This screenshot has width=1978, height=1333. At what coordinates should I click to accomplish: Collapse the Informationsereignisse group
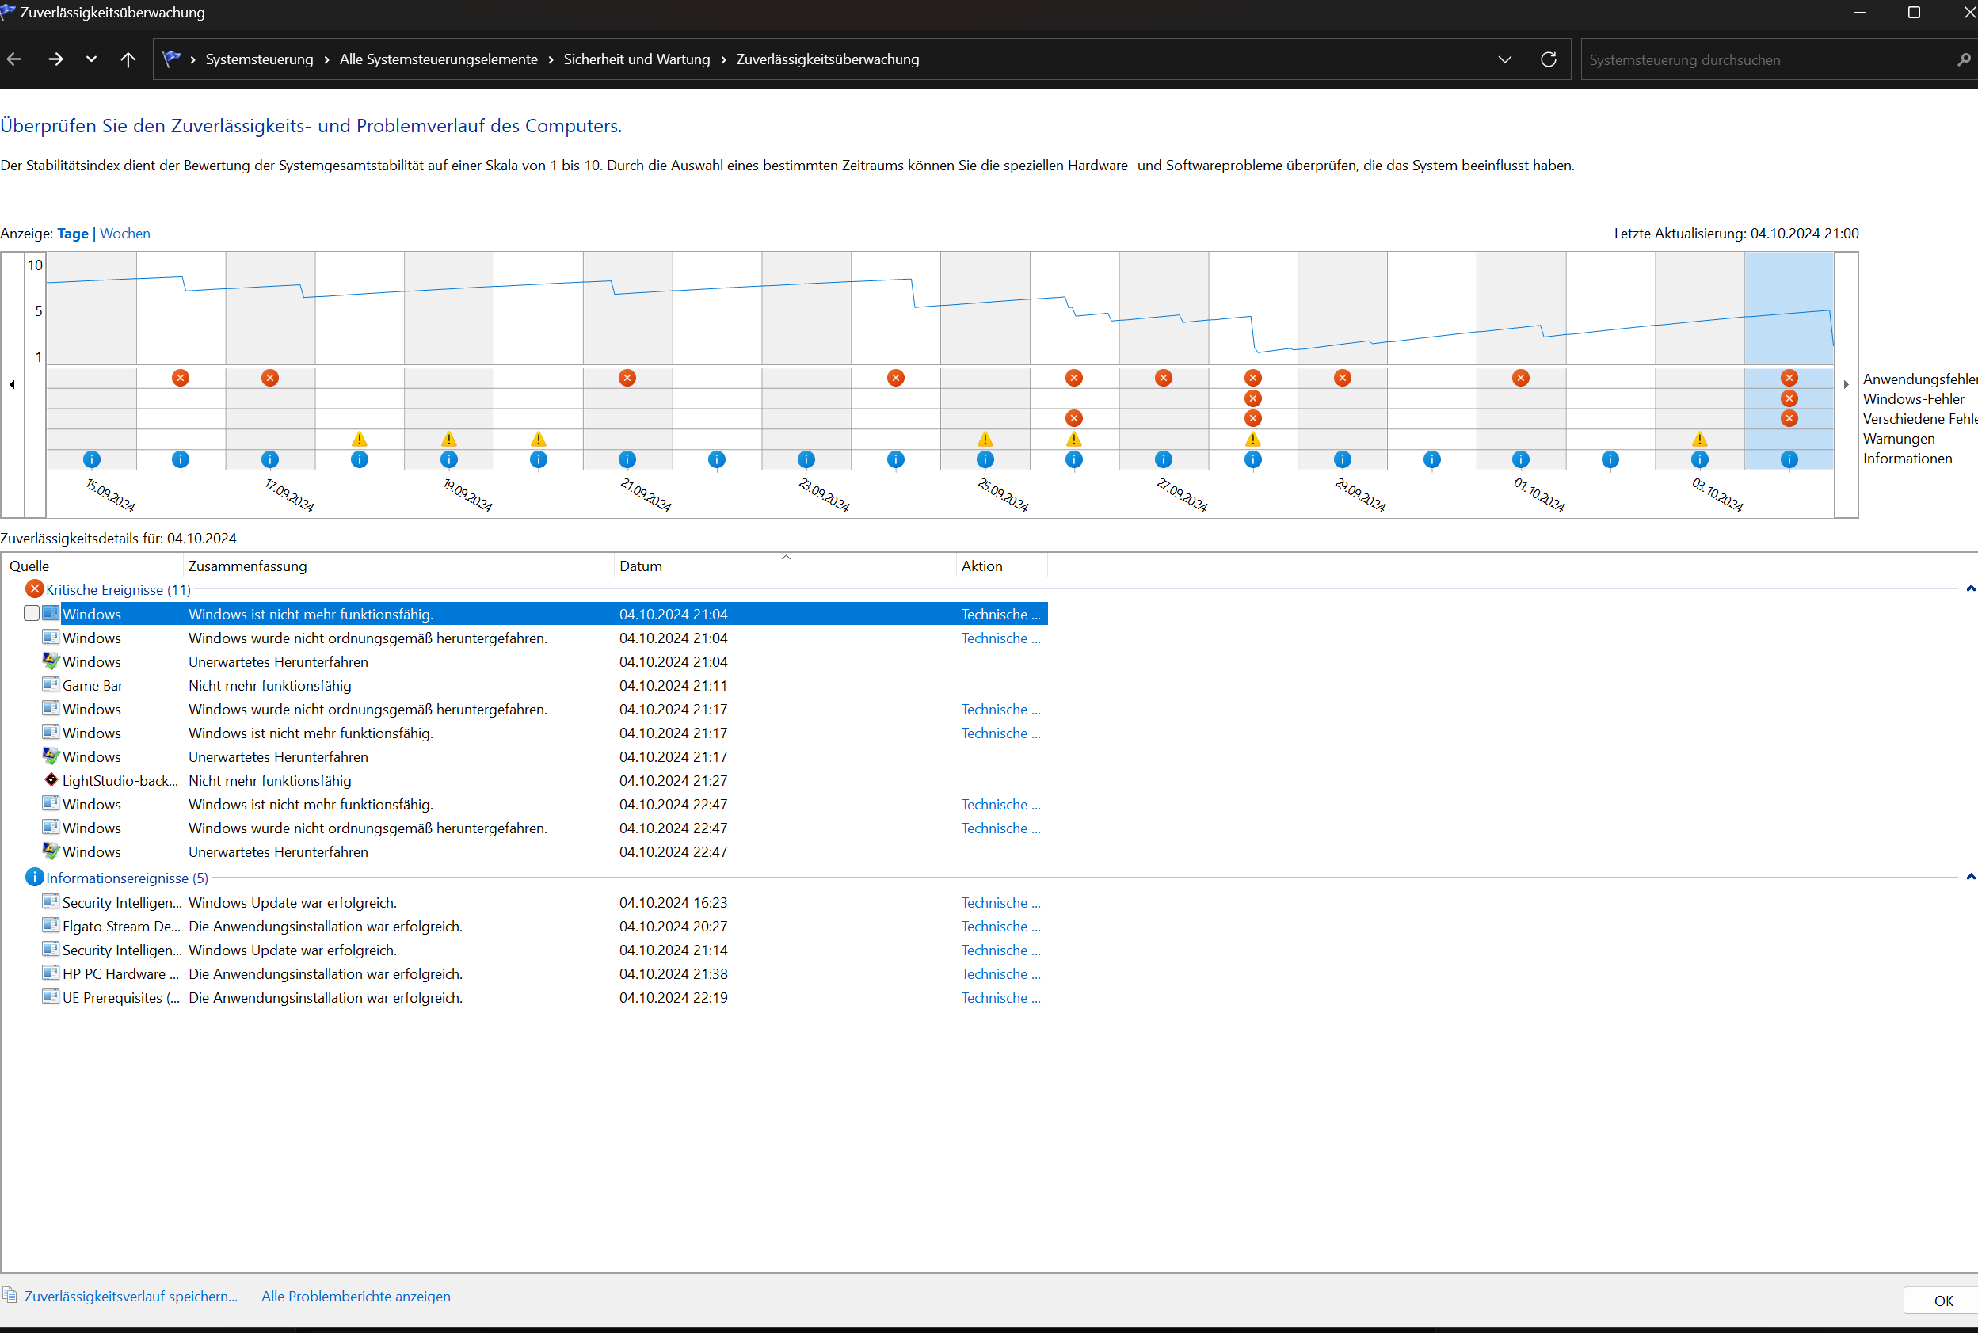tap(1969, 877)
